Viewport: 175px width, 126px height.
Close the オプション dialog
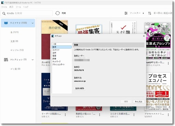(x=144, y=36)
